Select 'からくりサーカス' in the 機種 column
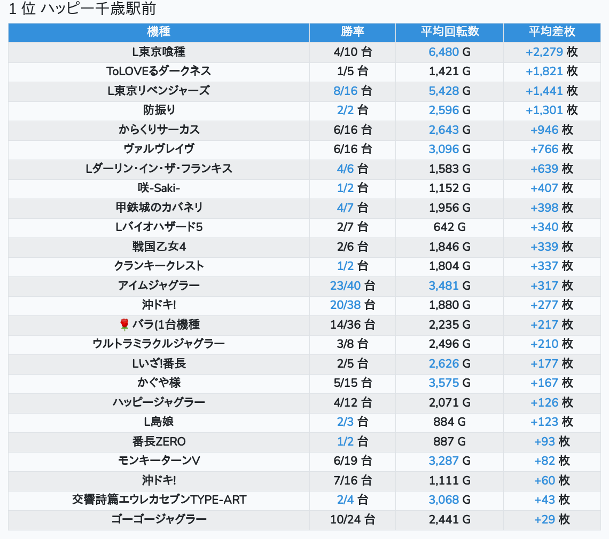This screenshot has width=609, height=539. [x=159, y=130]
